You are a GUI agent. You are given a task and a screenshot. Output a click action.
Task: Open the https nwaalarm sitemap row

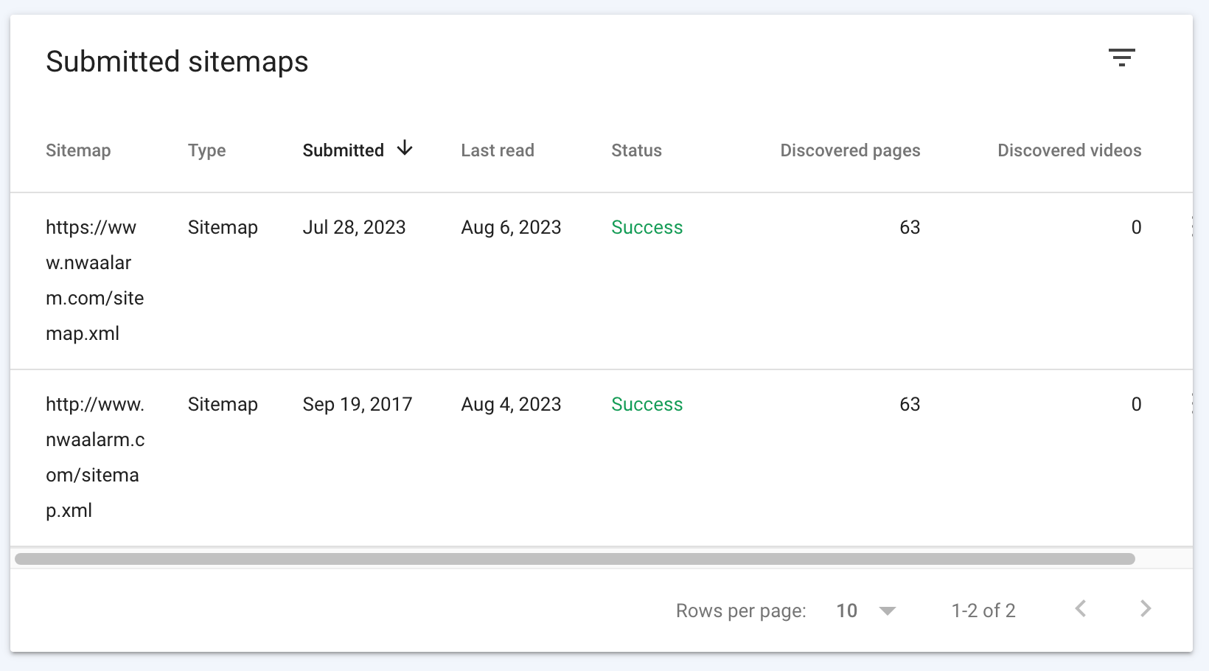pos(94,280)
